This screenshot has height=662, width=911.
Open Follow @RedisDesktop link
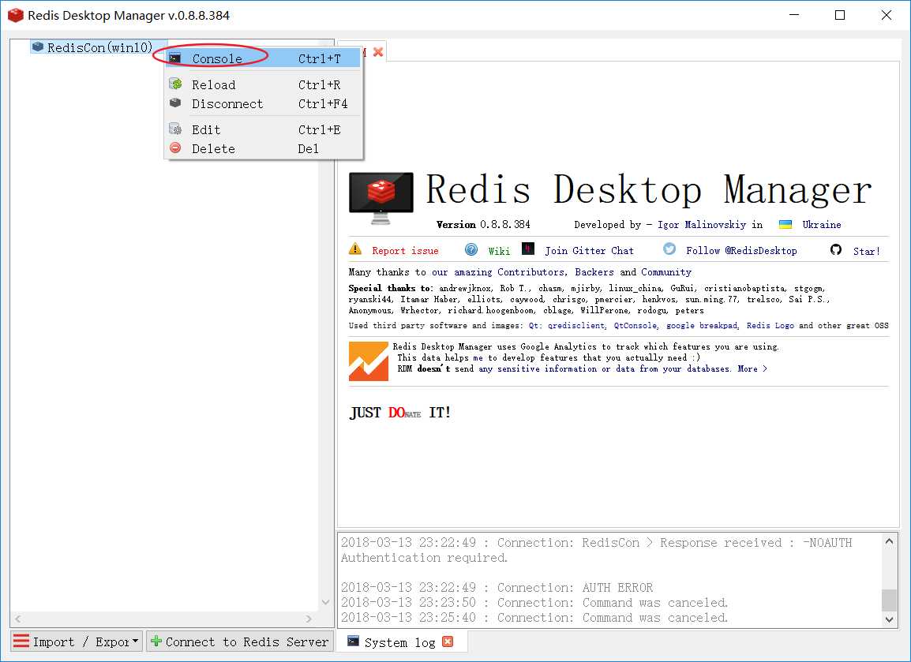pyautogui.click(x=741, y=251)
